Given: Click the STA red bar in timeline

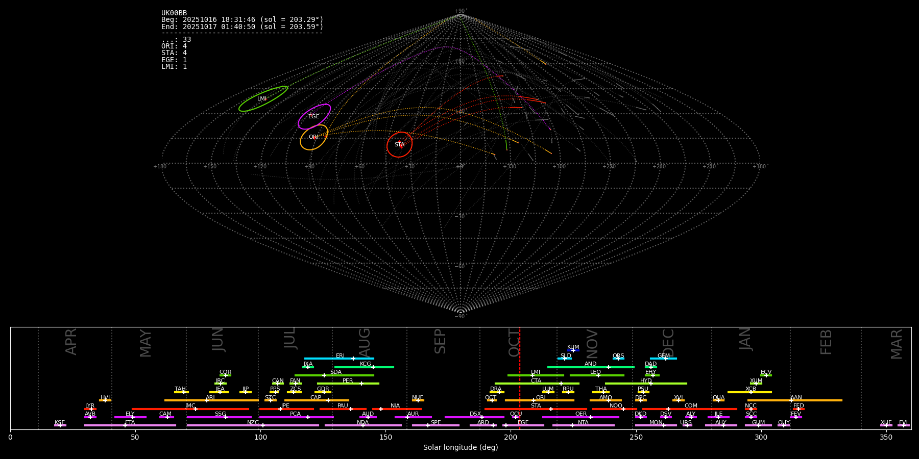Looking at the screenshot, I should click(536, 409).
